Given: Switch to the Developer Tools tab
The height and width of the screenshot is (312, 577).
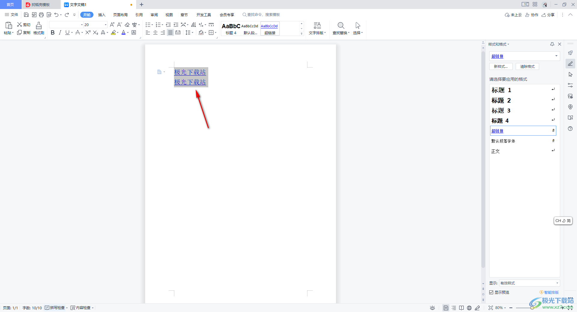Looking at the screenshot, I should coord(204,15).
